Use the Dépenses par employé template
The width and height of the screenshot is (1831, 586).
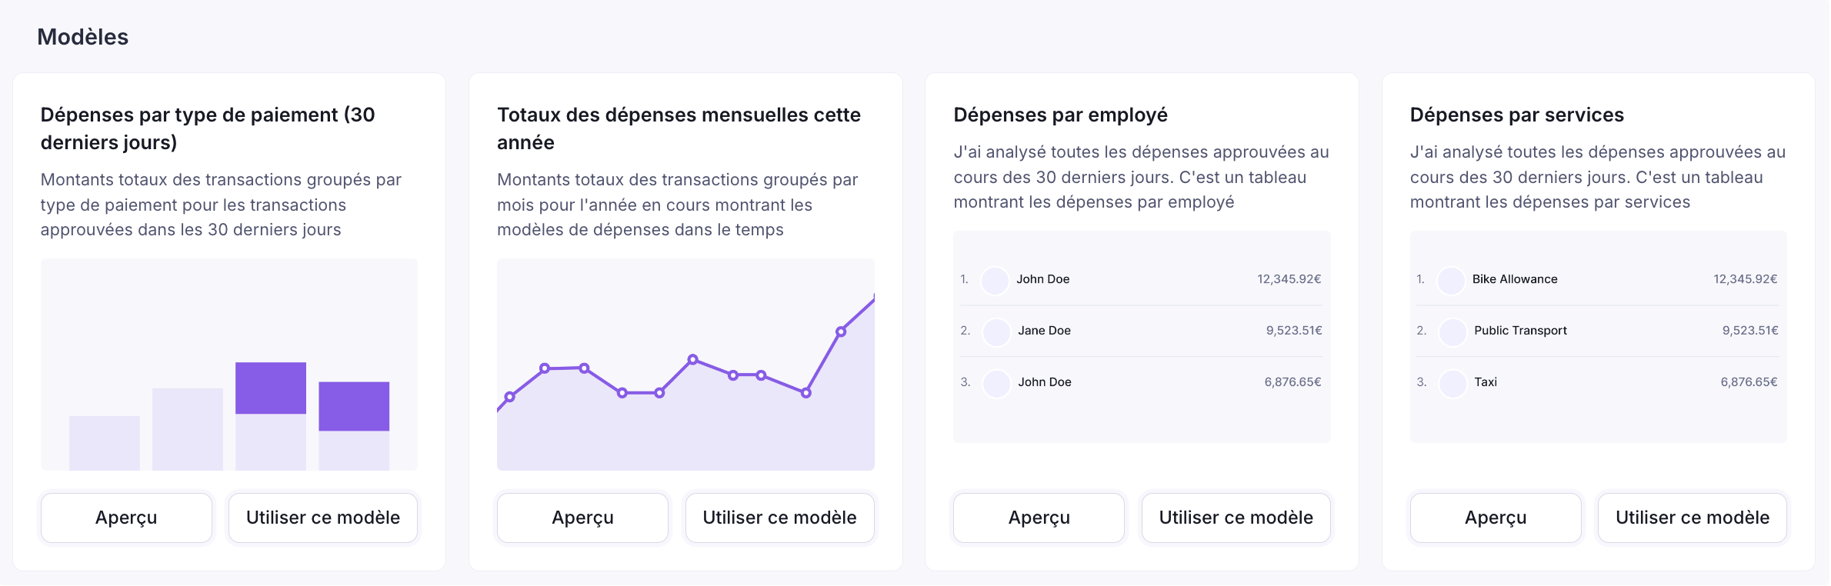click(x=1236, y=518)
